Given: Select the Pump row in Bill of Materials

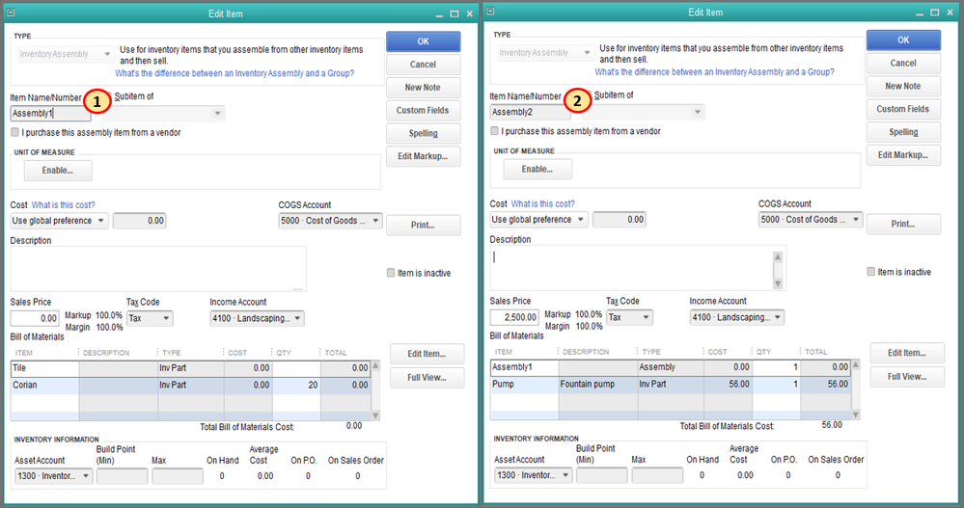Looking at the screenshot, I should [524, 384].
